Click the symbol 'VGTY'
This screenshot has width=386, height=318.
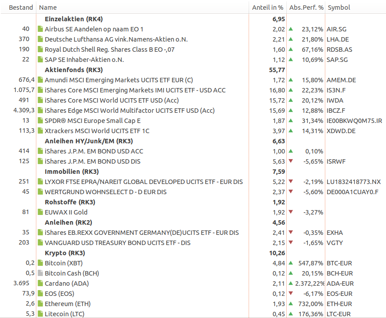tap(335, 243)
